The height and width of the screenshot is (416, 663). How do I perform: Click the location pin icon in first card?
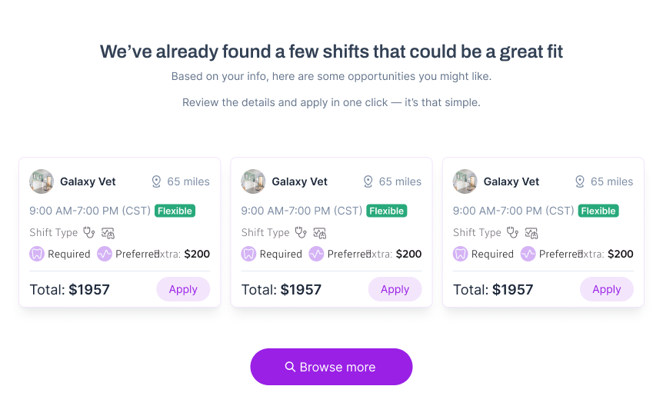156,181
